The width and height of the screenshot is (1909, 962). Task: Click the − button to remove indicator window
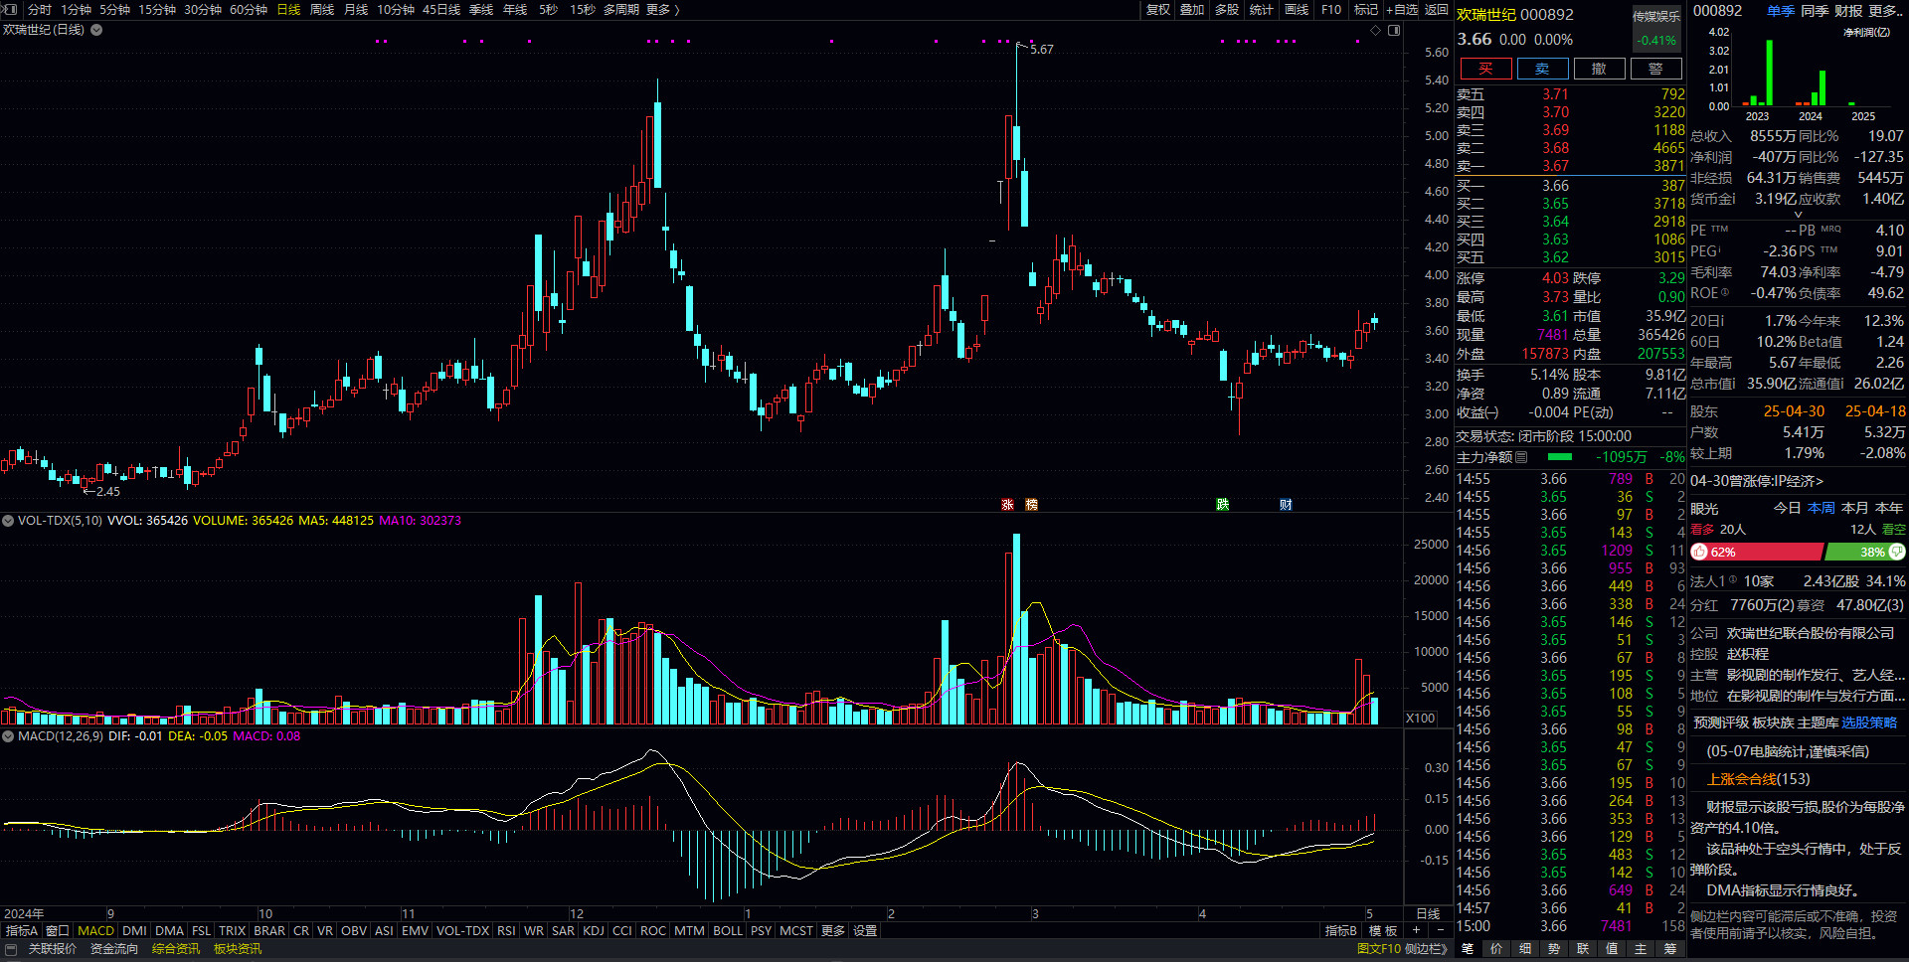(x=1441, y=931)
